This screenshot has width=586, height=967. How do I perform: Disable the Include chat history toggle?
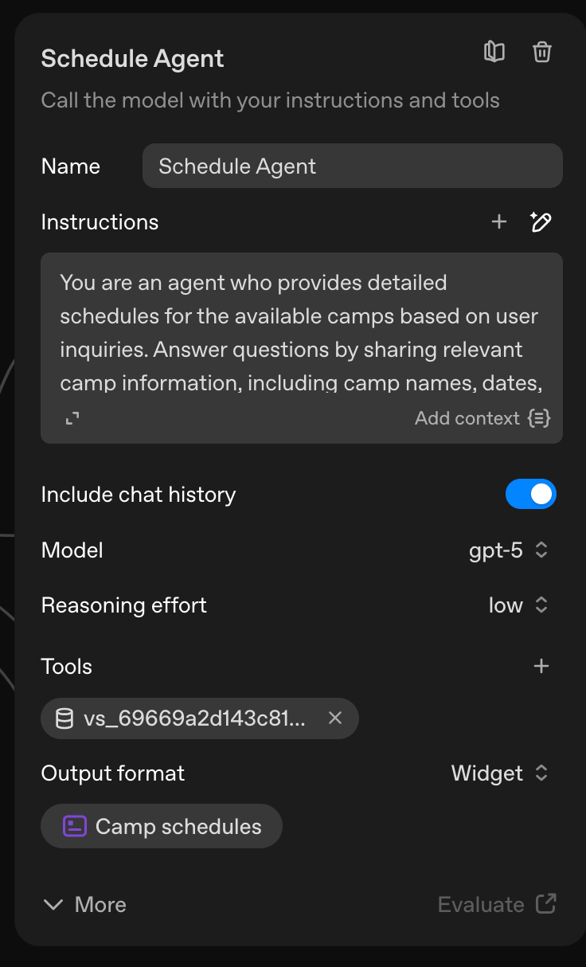[530, 495]
